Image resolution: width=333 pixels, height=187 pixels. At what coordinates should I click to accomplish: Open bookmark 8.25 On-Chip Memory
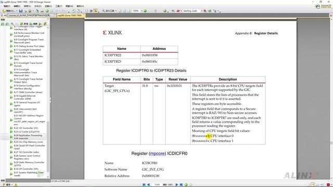(x=29, y=142)
